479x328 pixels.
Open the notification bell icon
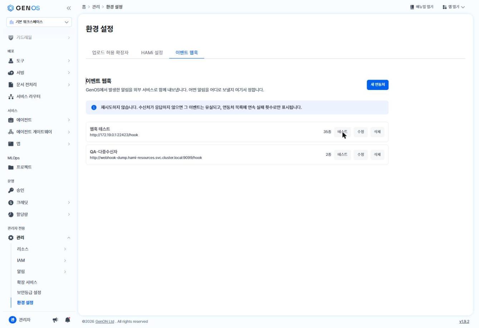coord(68,320)
